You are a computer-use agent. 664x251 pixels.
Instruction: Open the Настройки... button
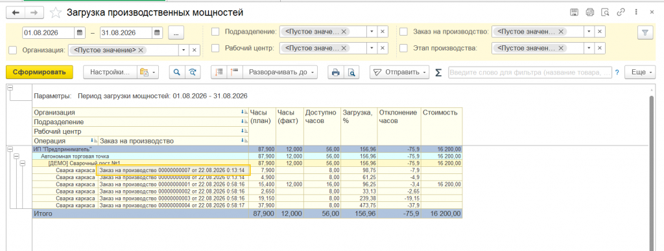pos(110,72)
